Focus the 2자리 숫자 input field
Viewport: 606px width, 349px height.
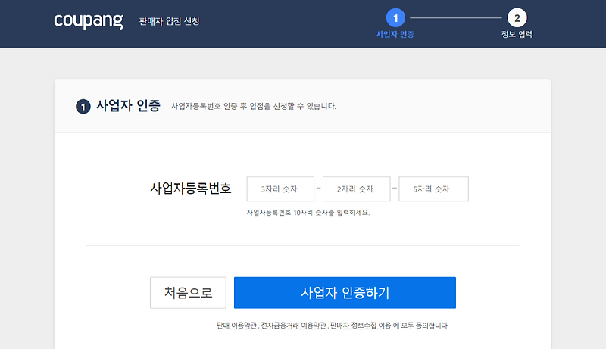tap(356, 189)
